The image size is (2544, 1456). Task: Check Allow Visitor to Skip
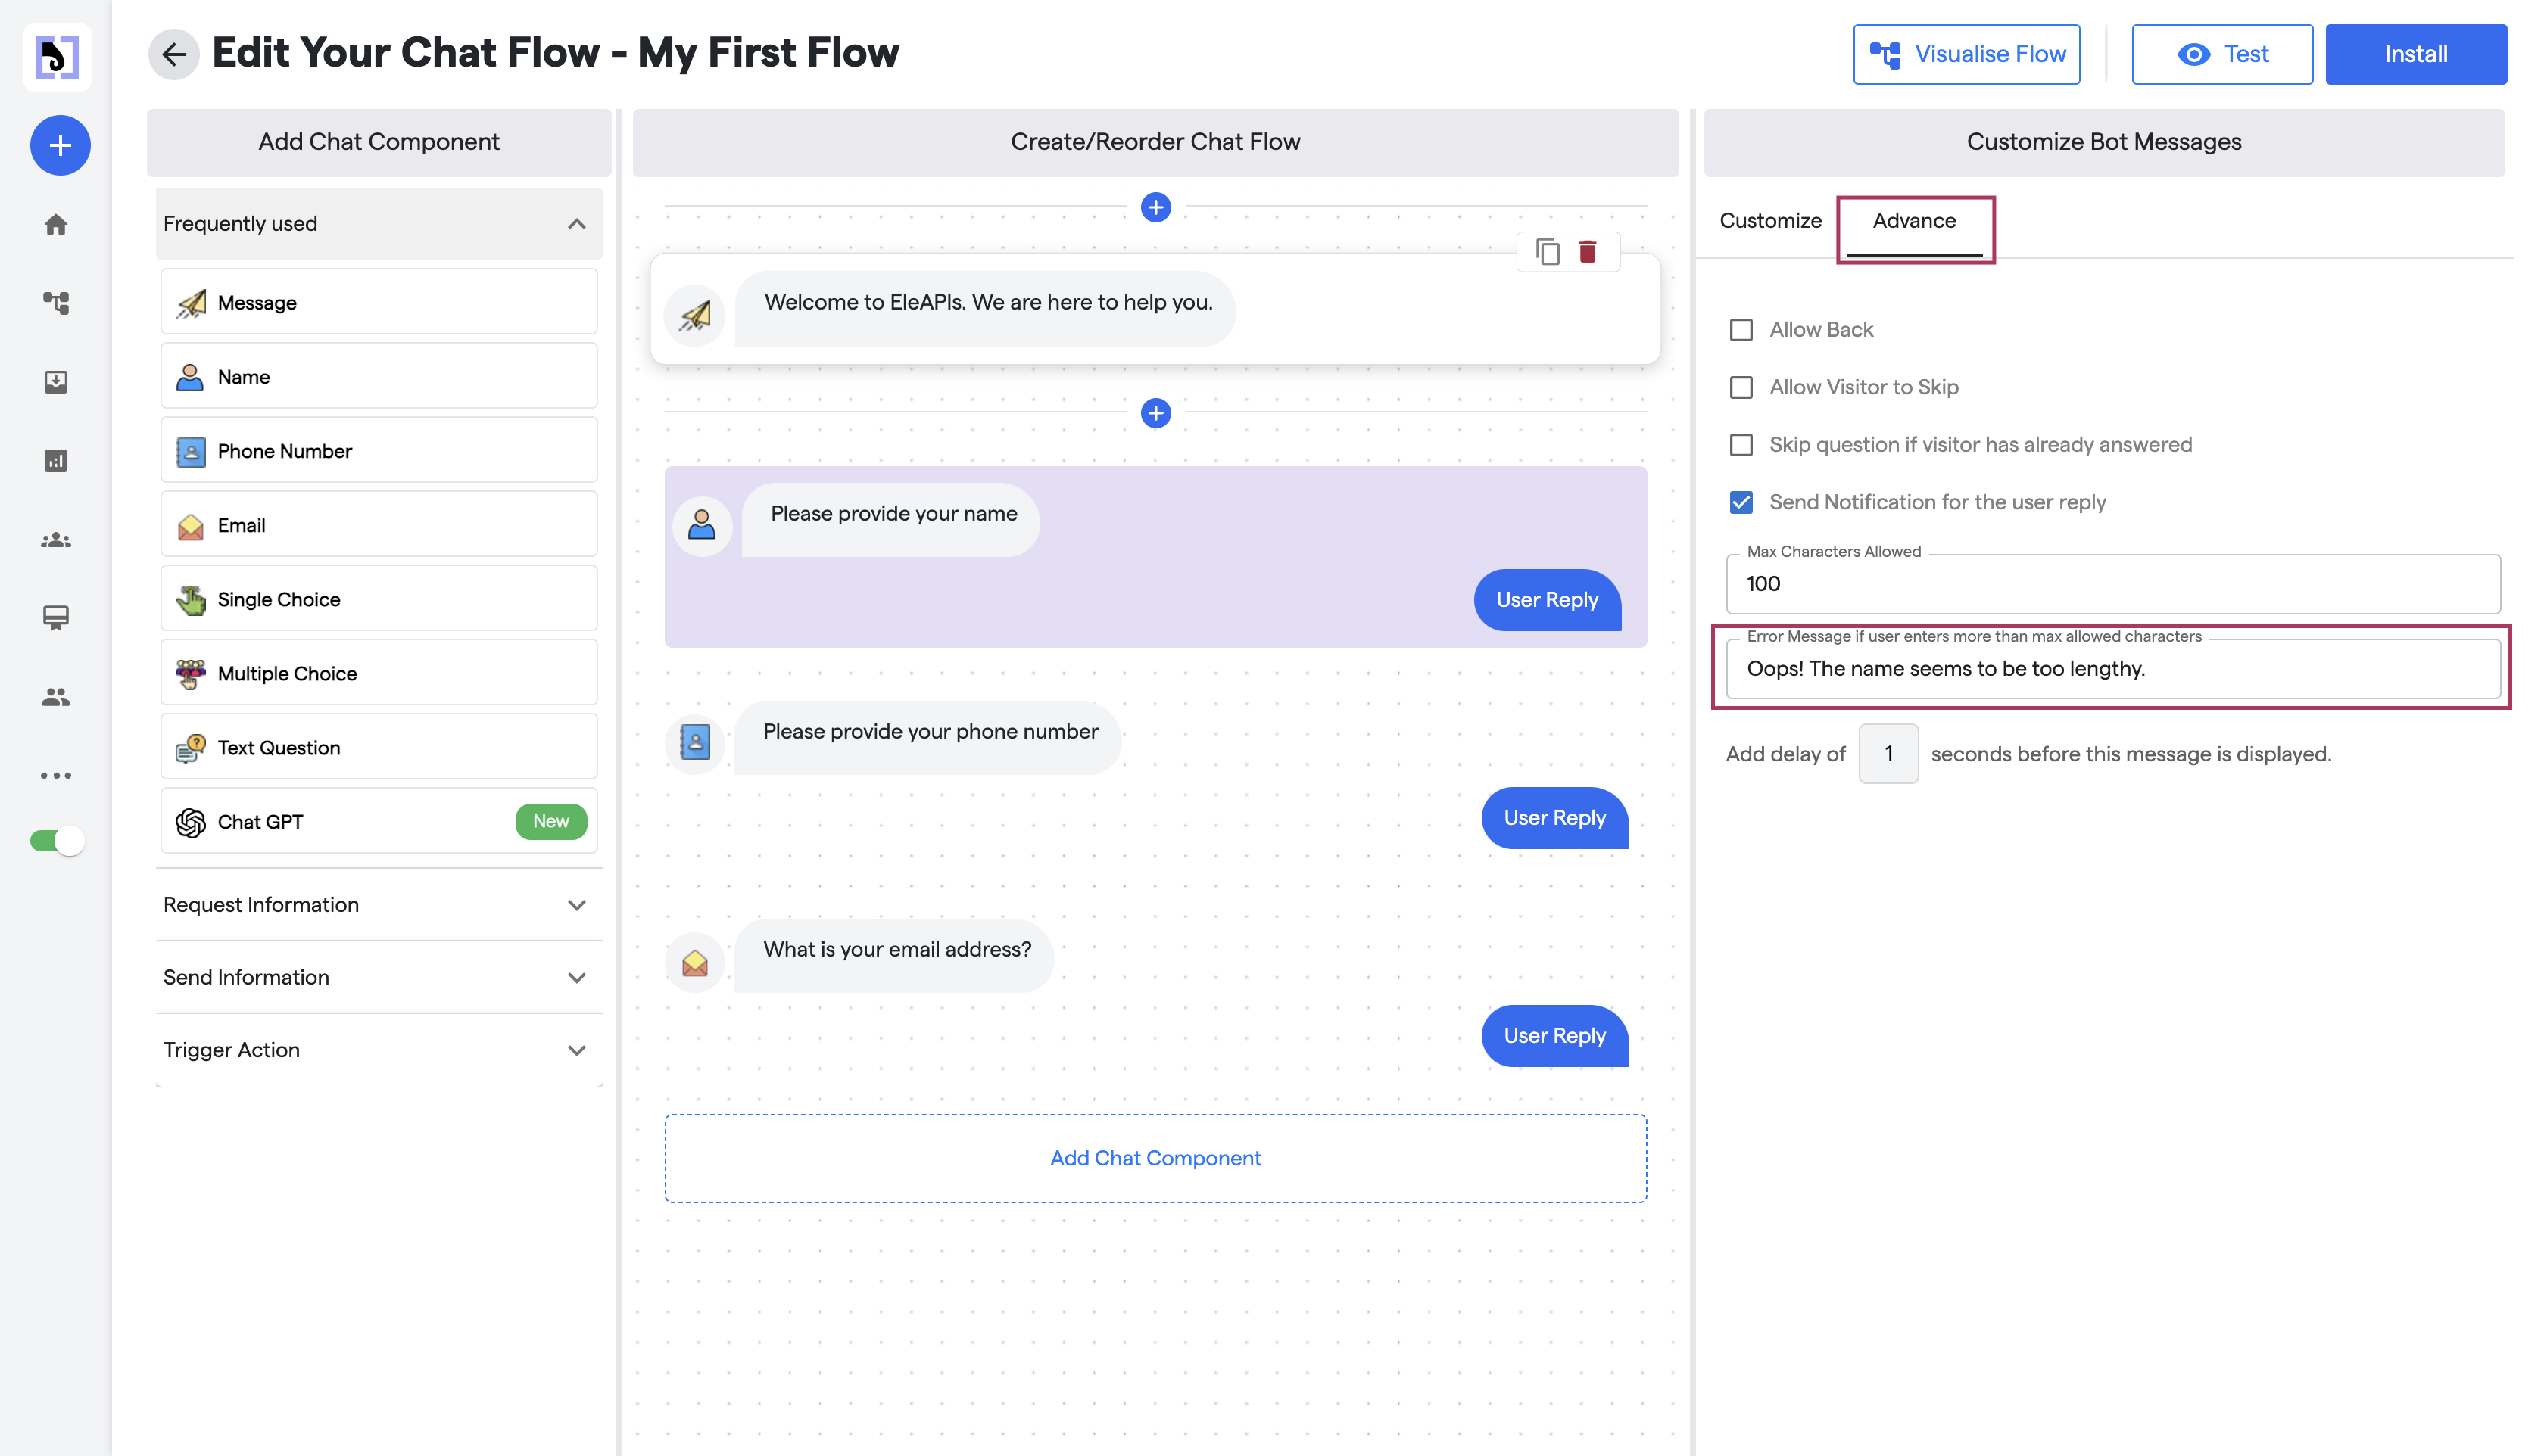[x=1741, y=387]
